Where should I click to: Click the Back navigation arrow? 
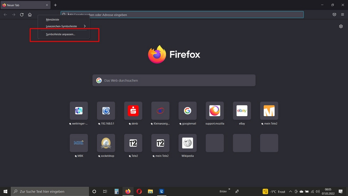click(5, 15)
